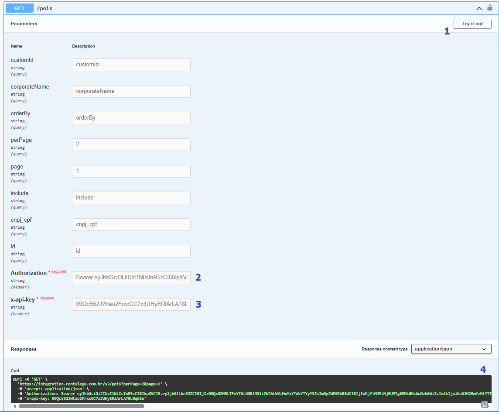Collapse the /pois operation with chevron
Screen dimensions: 499x412
pos(479,9)
